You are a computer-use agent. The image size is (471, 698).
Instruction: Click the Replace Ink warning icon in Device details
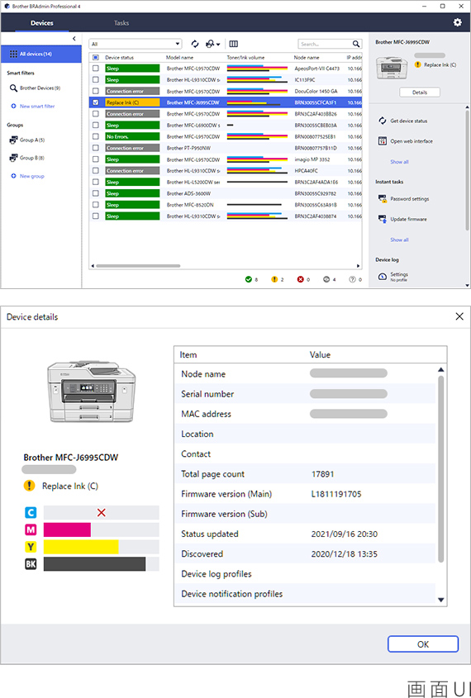tap(30, 486)
